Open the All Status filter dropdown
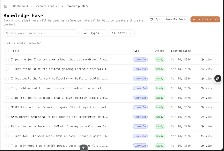The height and width of the screenshot is (151, 224). pos(122,33)
